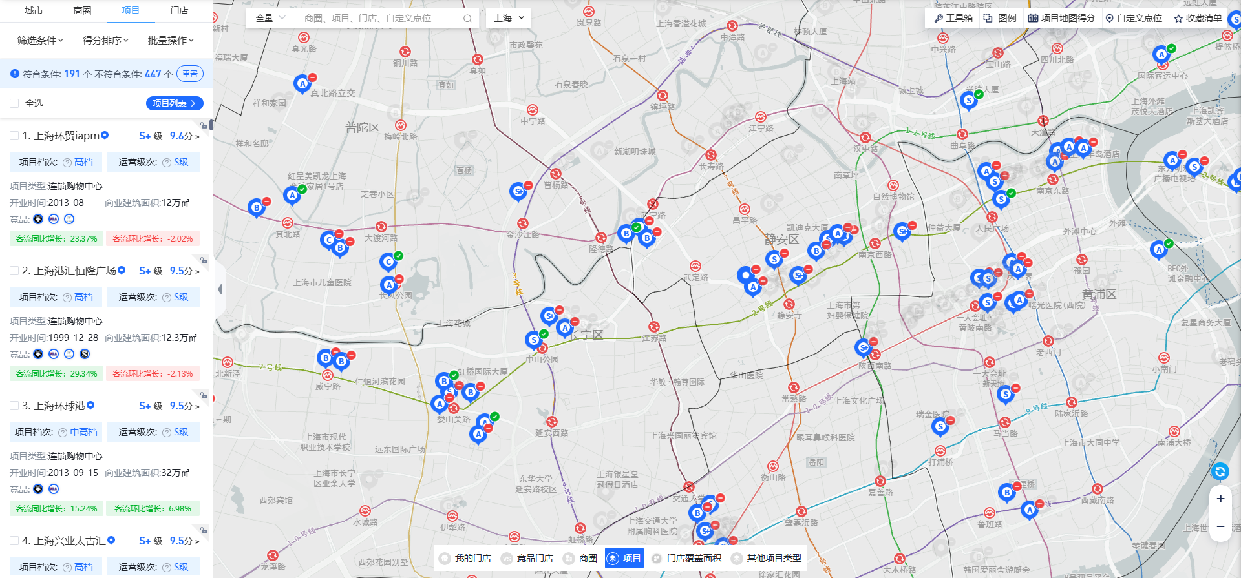This screenshot has width=1241, height=578.
Task: Switch to the 商圈 tab in the left panel
Action: (82, 10)
